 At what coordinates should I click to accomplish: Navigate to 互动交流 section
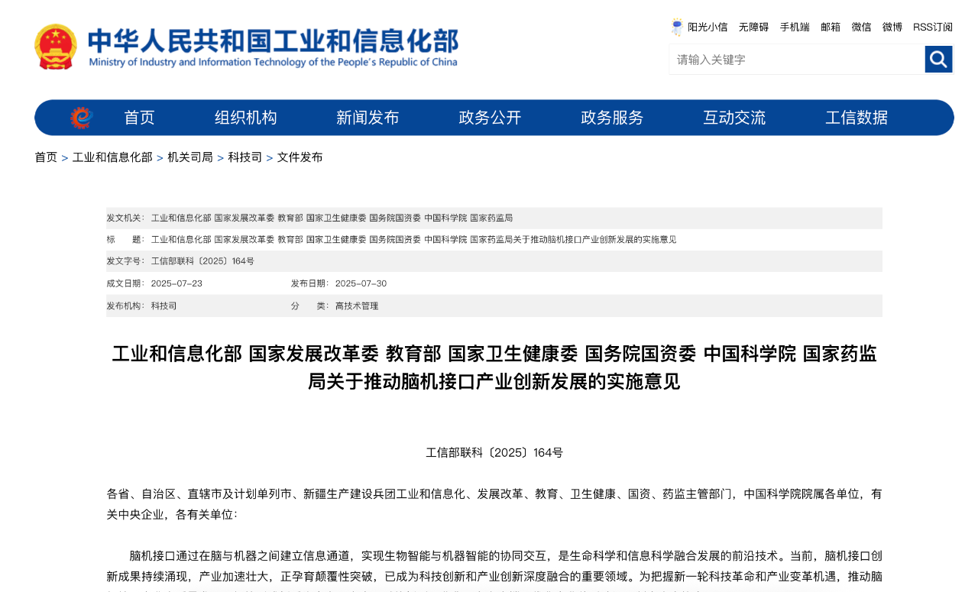pyautogui.click(x=734, y=118)
